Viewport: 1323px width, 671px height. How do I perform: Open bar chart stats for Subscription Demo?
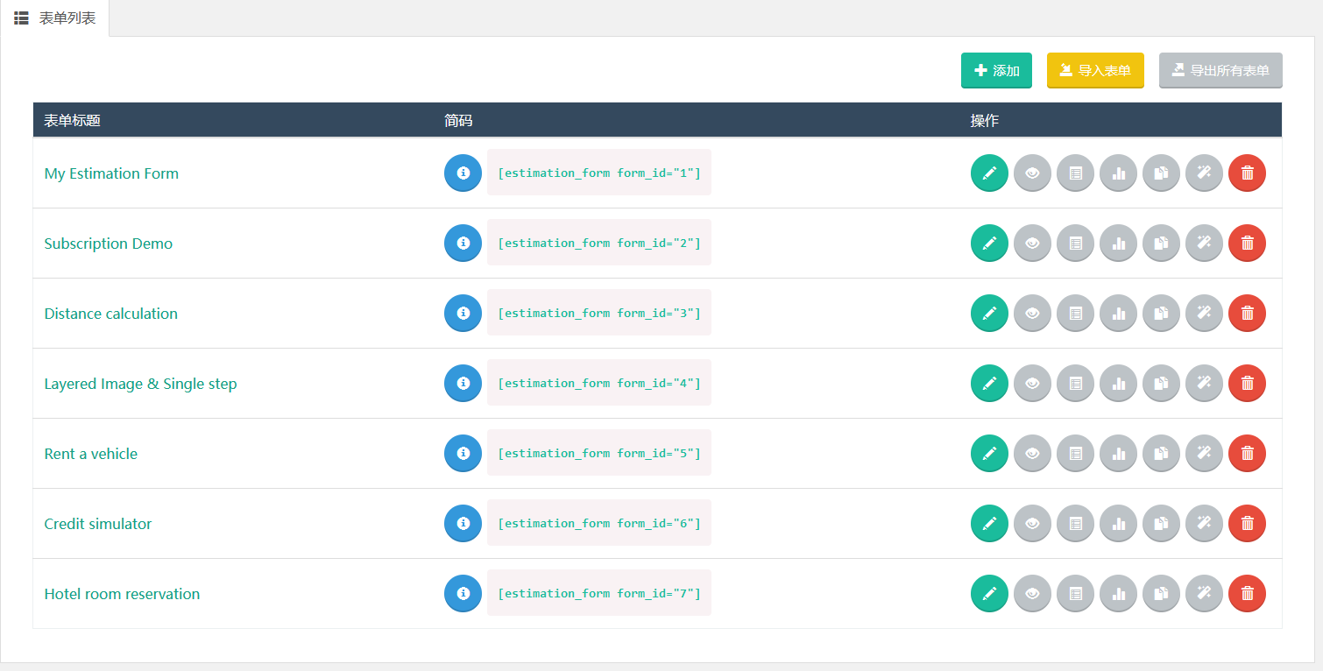coord(1119,243)
